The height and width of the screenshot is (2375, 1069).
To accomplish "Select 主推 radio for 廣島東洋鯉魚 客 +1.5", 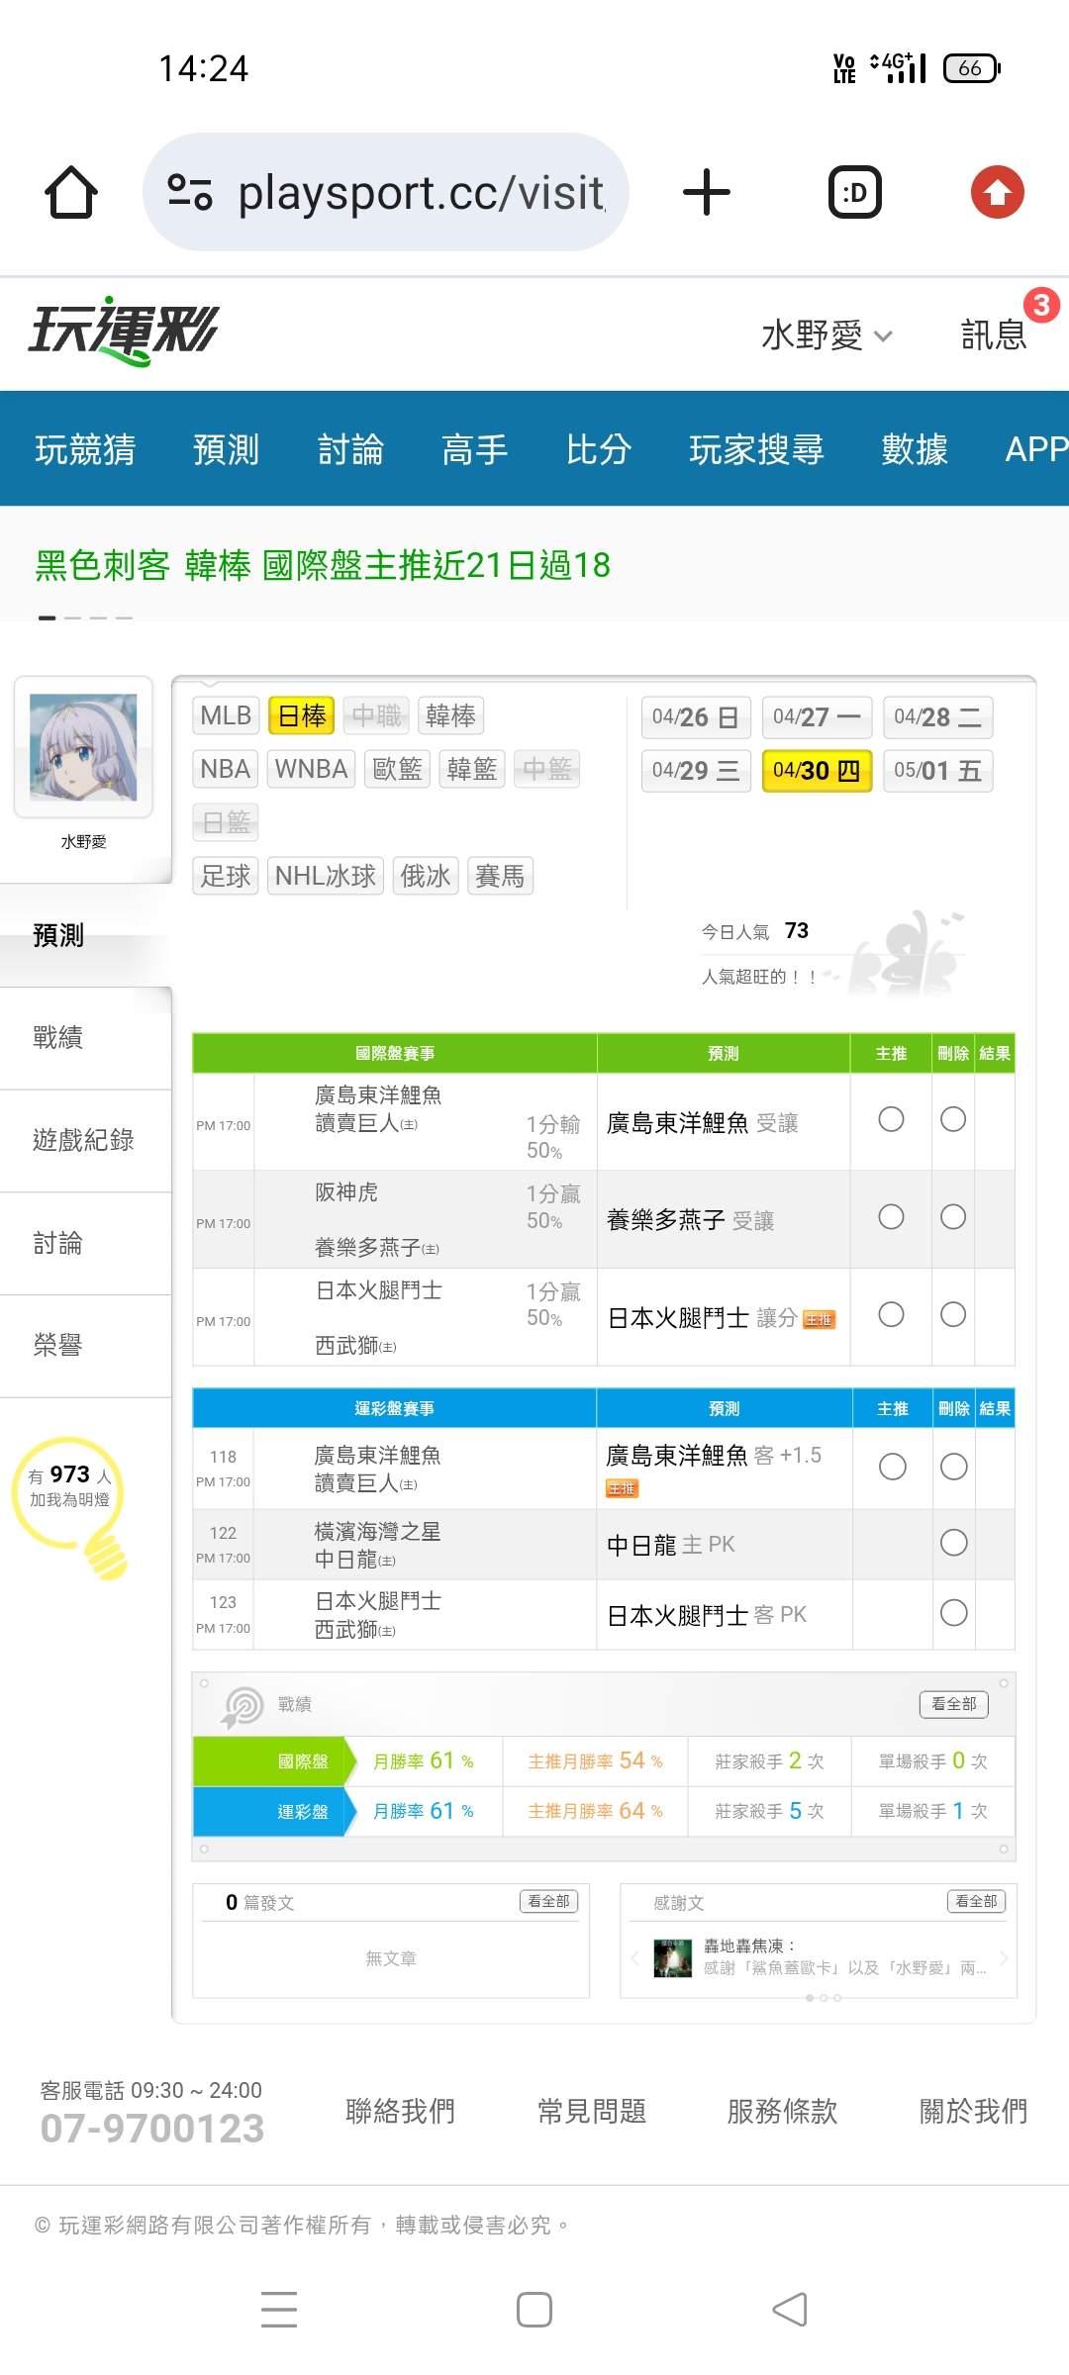I will (x=893, y=1467).
